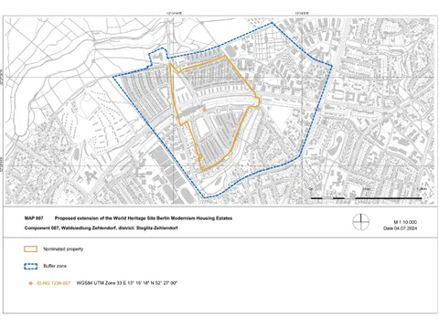Click the WGS84 UTM Zone 33 coordinates text
This screenshot has height=329, width=439.
[127, 283]
